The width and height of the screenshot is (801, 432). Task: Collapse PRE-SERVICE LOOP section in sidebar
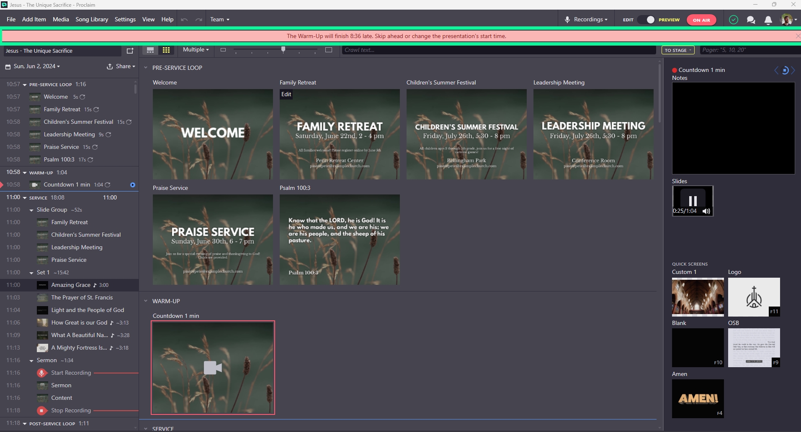coord(25,85)
